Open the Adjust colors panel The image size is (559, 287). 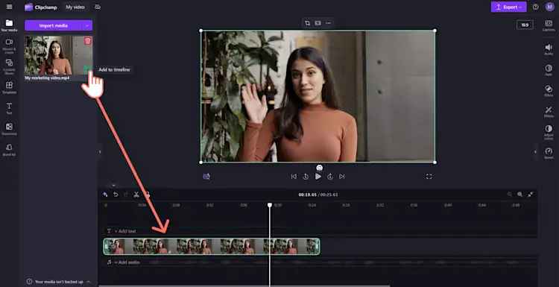[x=549, y=133]
